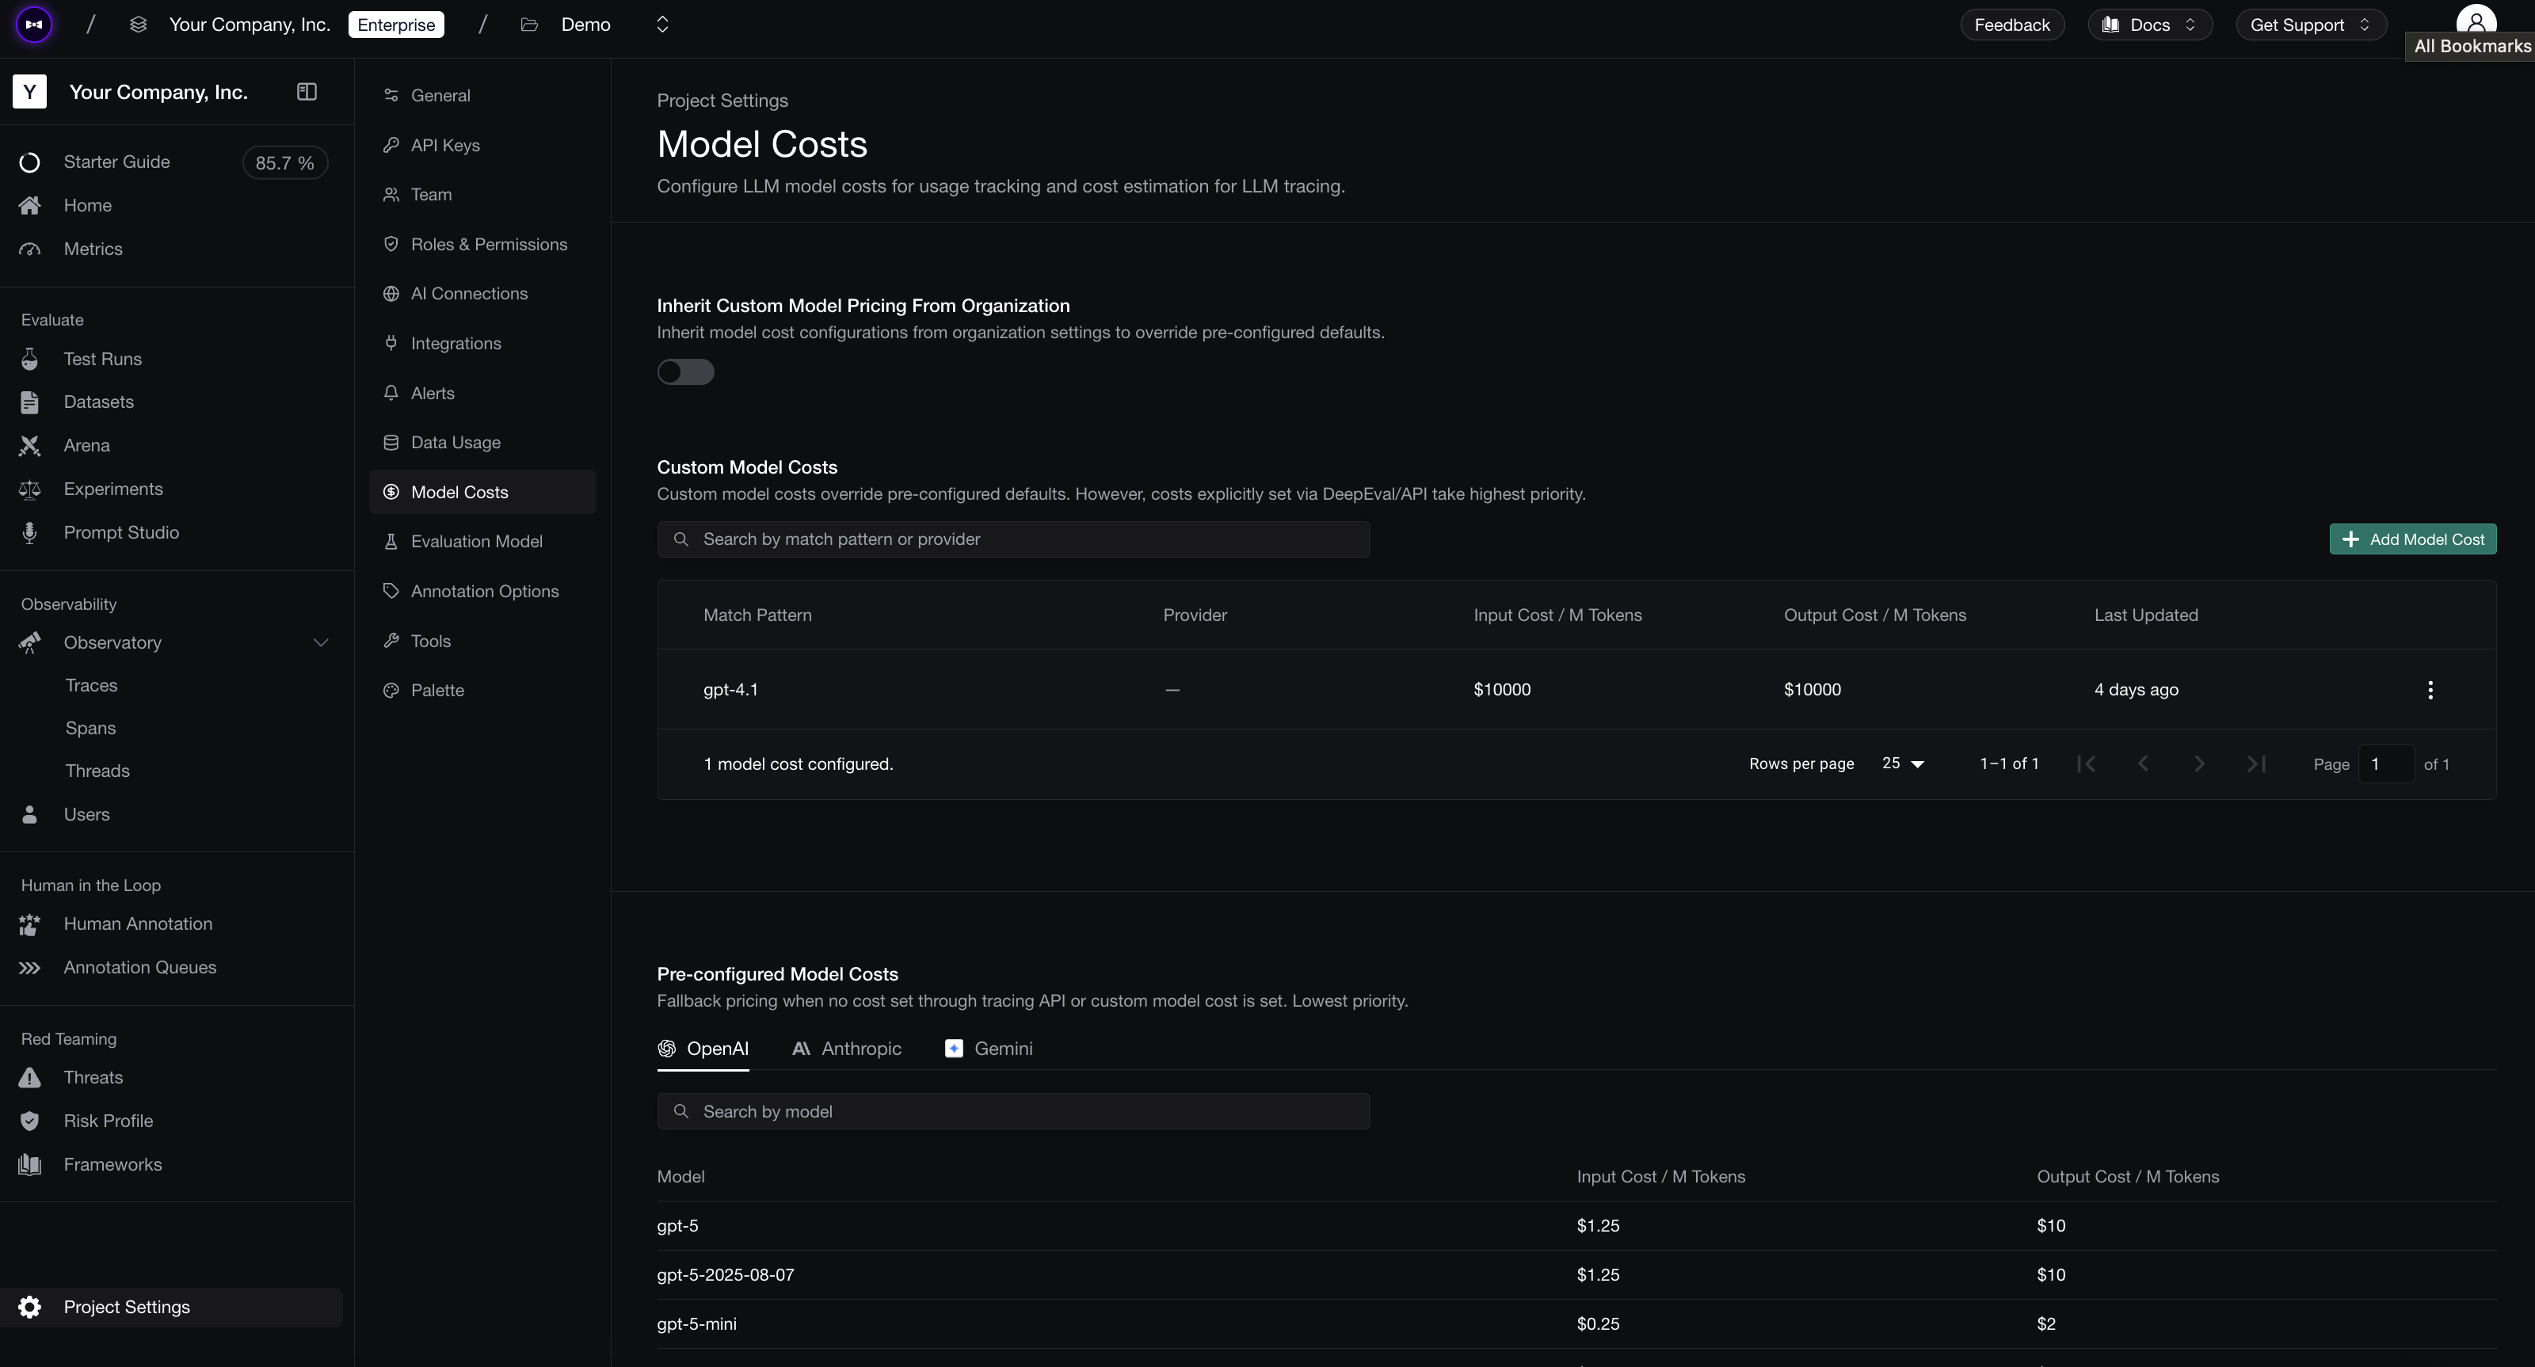
Task: Open row actions menu for gpt-4.1
Action: tap(2430, 690)
